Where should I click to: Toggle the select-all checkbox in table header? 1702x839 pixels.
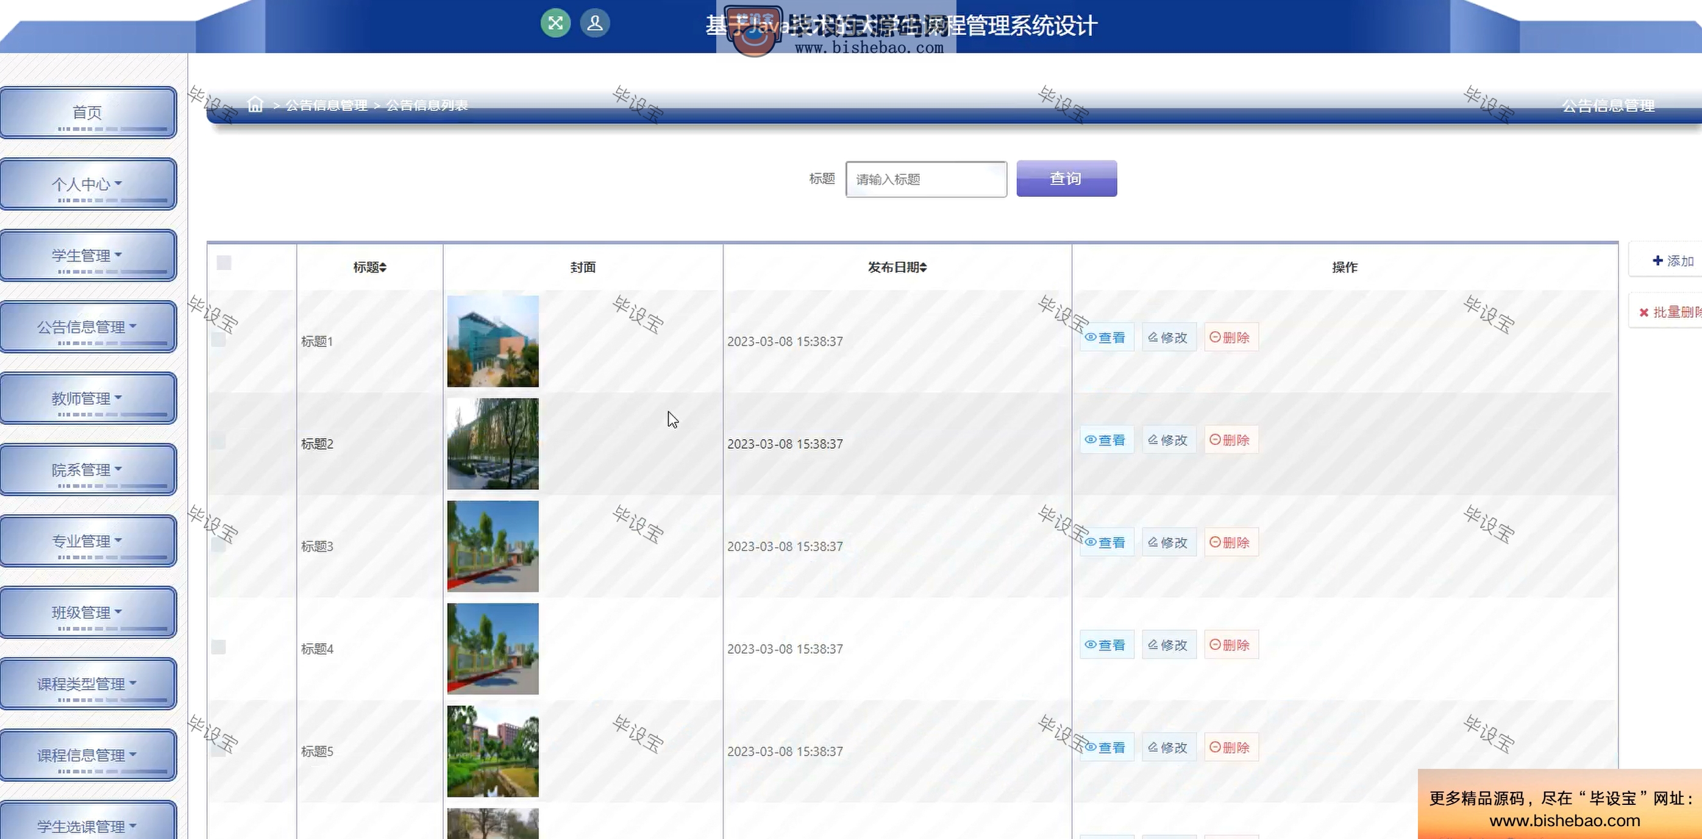click(224, 263)
